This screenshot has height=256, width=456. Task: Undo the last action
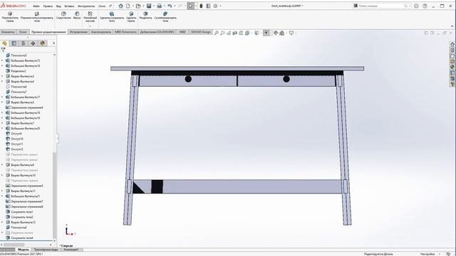[170, 6]
